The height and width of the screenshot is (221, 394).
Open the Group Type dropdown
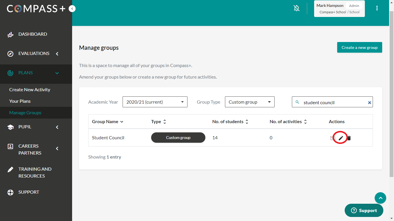click(249, 102)
